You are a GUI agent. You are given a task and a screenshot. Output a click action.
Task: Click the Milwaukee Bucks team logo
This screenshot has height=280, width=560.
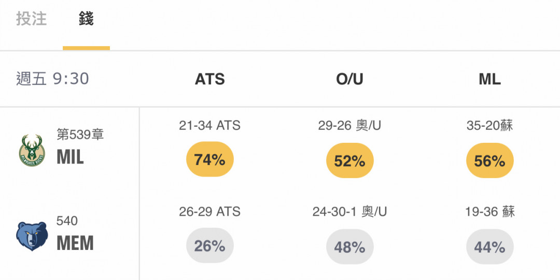(32, 150)
